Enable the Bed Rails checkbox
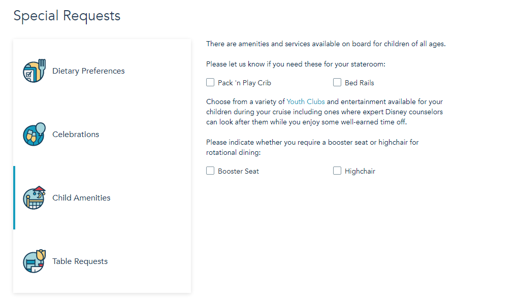This screenshot has height=299, width=520. 337,82
